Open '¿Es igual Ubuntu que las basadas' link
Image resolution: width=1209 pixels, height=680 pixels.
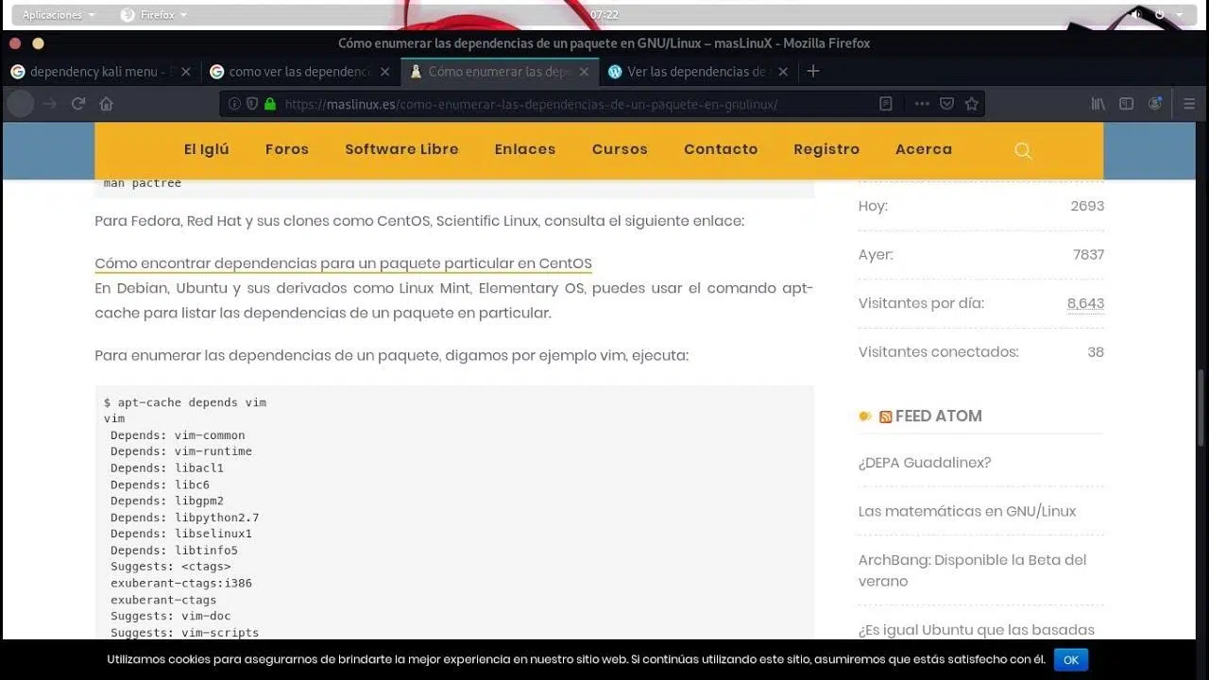click(977, 630)
